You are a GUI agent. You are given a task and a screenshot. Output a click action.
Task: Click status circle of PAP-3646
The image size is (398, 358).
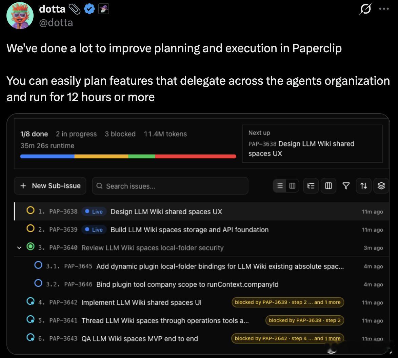pos(38,283)
